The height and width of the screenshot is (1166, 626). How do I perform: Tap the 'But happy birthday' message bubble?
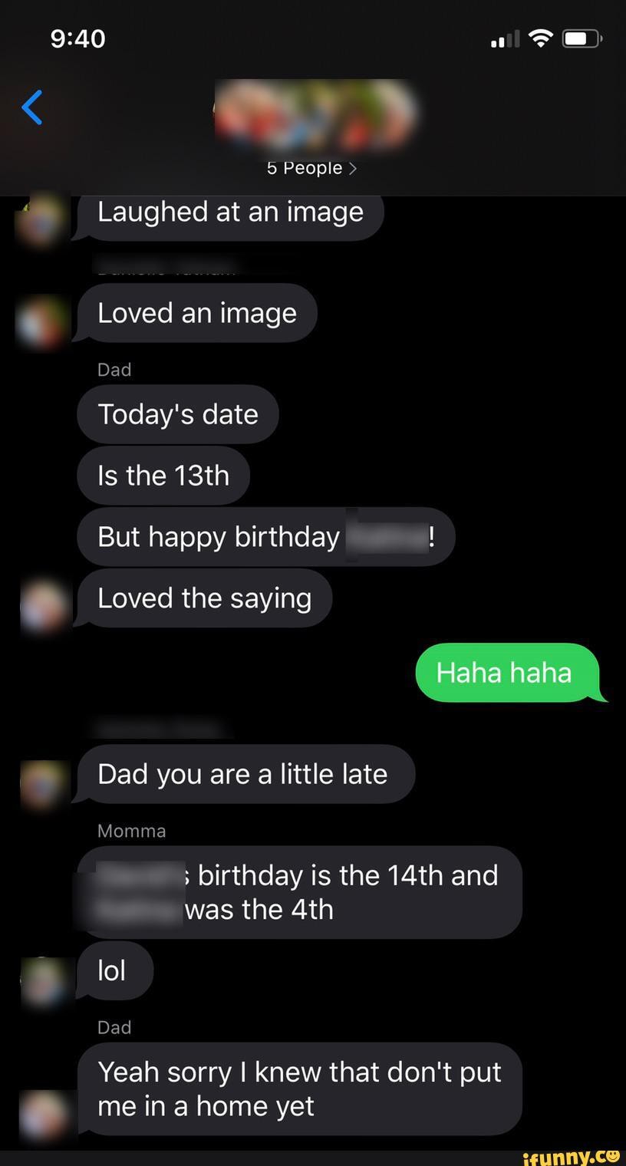click(x=266, y=536)
